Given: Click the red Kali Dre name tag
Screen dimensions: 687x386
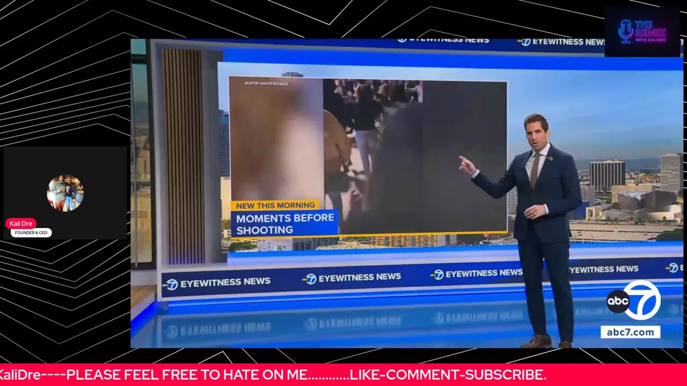Looking at the screenshot, I should [x=21, y=224].
